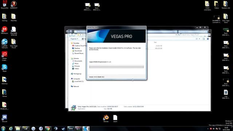Select the Sony Vegas Pro 14 desktop folder
Screen dimensions: 233x131
coord(14,44)
